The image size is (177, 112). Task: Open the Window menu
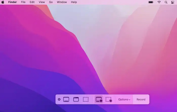tap(62, 2)
